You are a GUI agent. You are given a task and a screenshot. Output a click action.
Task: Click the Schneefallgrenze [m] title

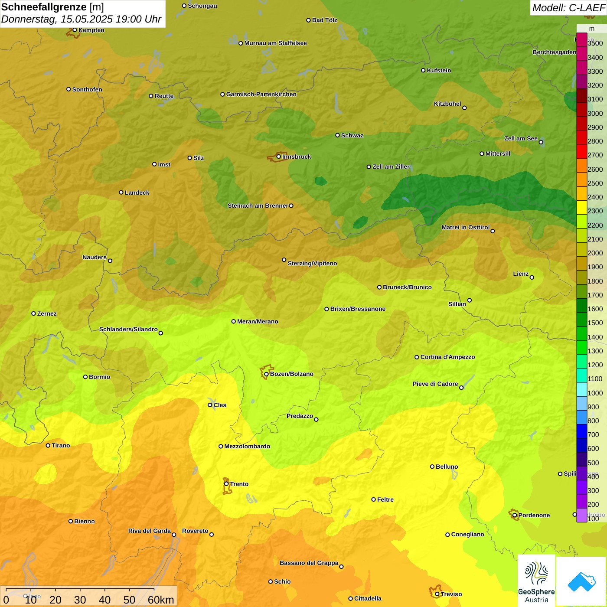click(52, 7)
